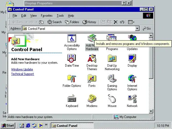Viewport: 172px width, 129px height.
Task: Open the Display applet icon
Action: [x=132, y=58]
